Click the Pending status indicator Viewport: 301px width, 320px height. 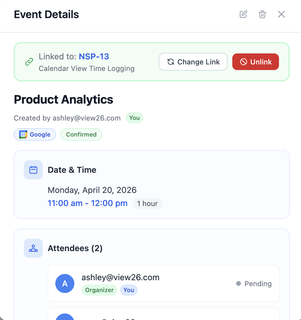[254, 284]
